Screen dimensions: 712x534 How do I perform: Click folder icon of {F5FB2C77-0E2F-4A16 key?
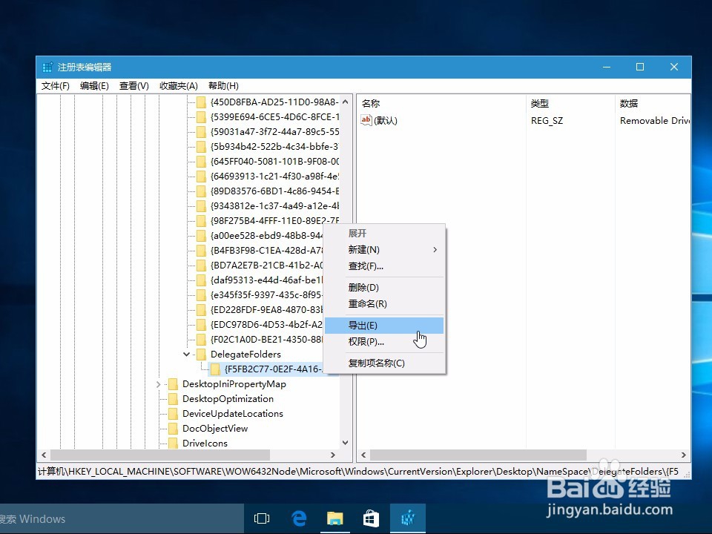click(x=215, y=369)
